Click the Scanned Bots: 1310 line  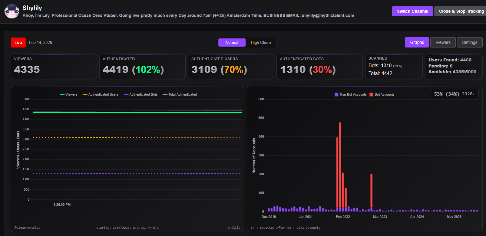coord(385,66)
